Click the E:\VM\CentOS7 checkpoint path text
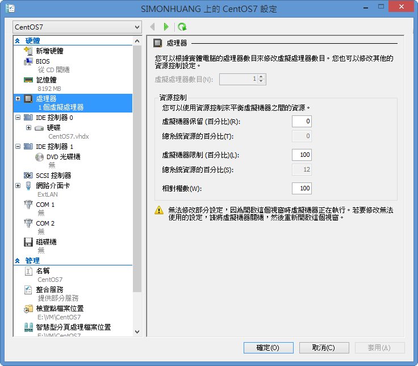The width and height of the screenshot is (418, 366). tap(59, 318)
